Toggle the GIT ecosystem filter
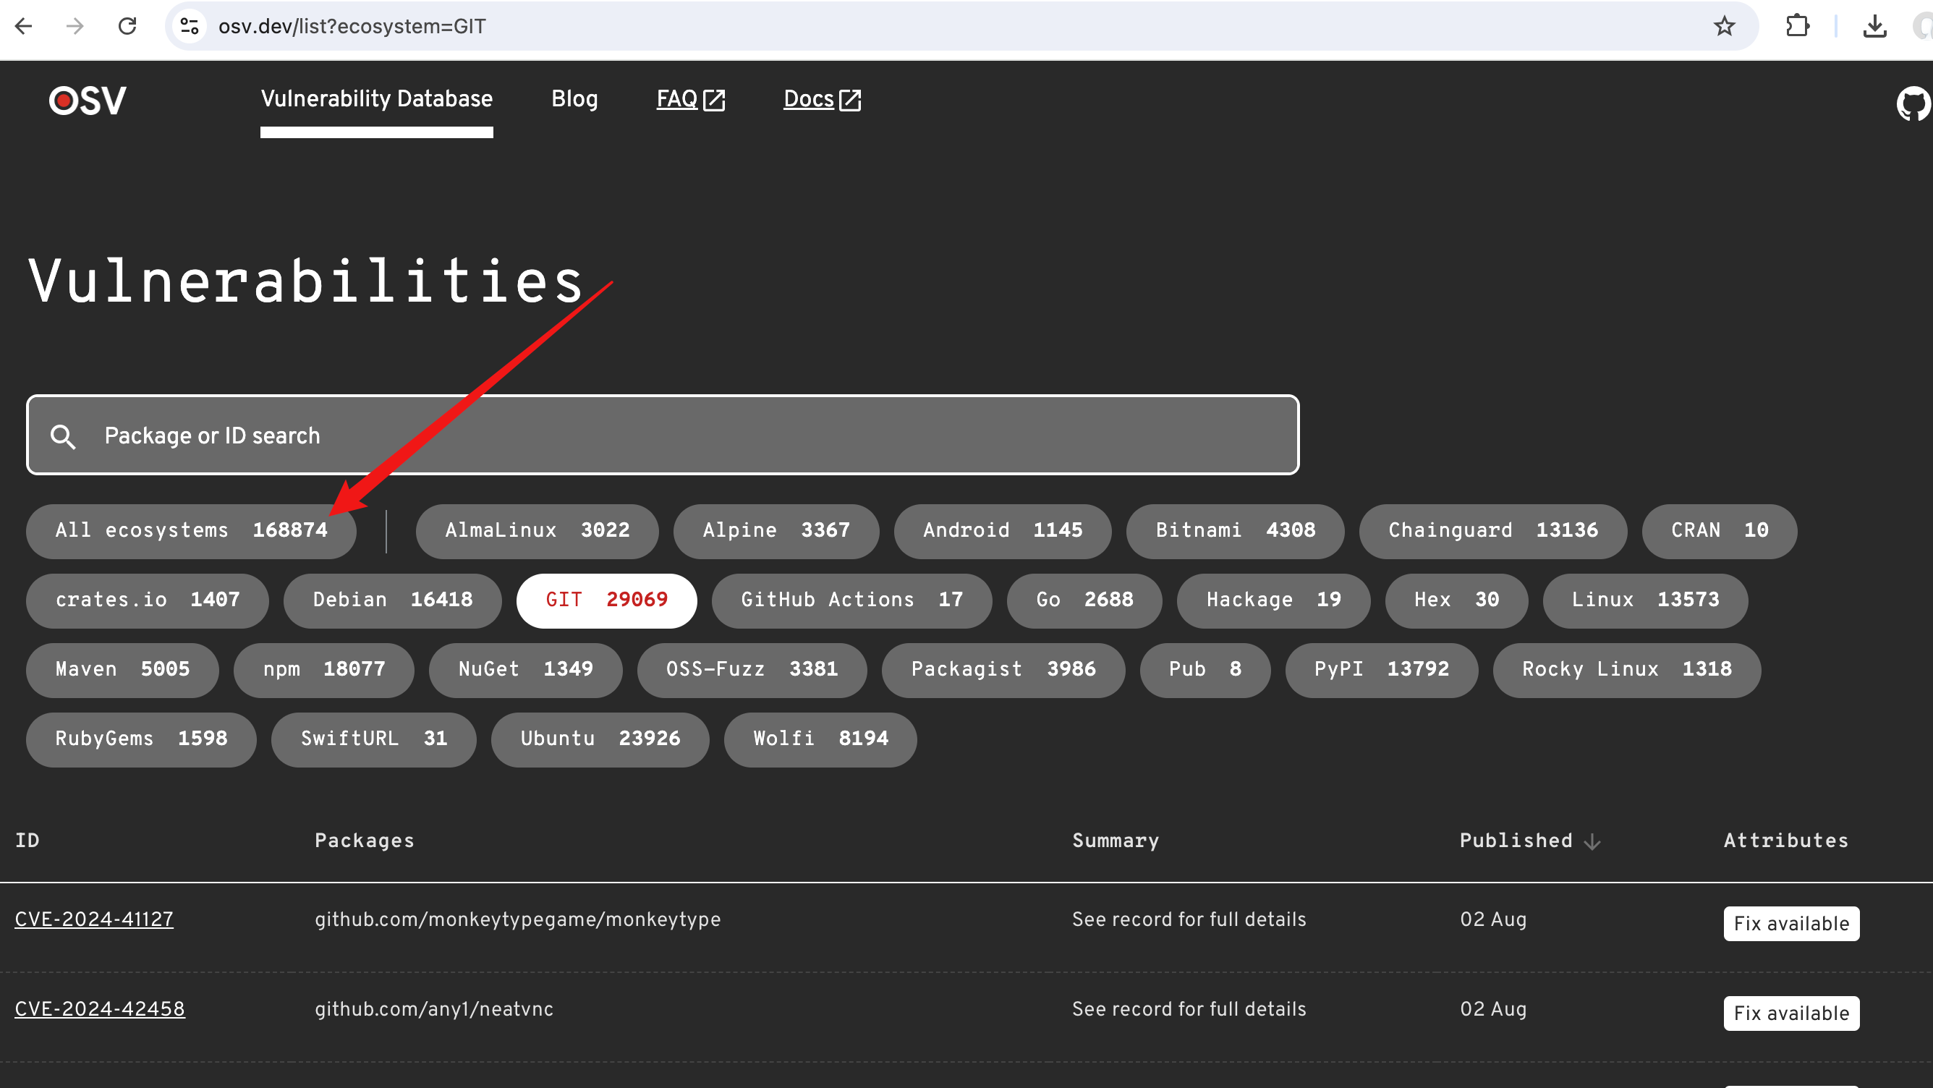Image resolution: width=1933 pixels, height=1088 pixels. [606, 600]
